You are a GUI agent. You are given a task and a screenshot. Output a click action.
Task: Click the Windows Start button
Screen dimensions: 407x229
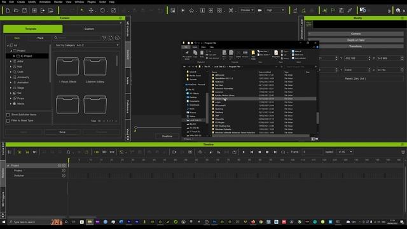(x=4, y=222)
